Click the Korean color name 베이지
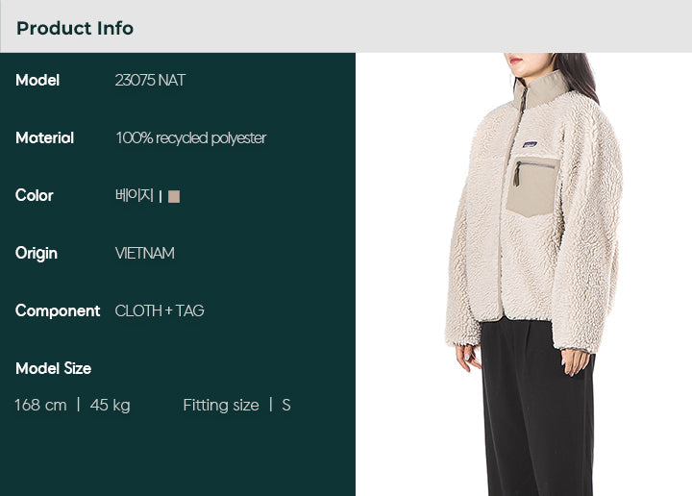692x496 pixels. [x=135, y=195]
